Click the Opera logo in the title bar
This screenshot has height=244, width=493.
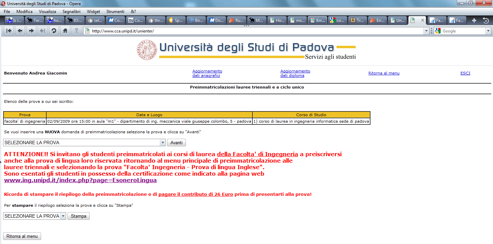click(x=3, y=3)
